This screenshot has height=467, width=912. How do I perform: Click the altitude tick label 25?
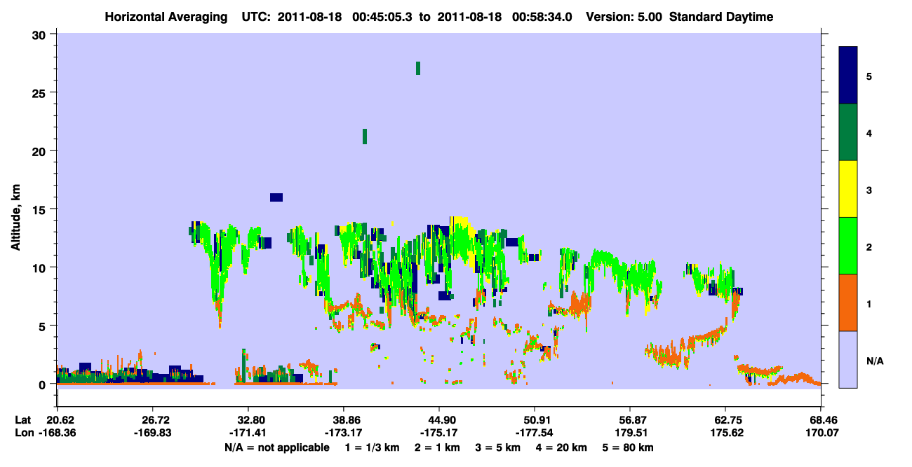pos(41,92)
